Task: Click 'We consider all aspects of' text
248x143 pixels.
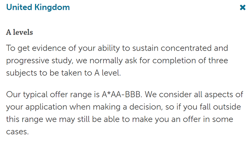Action: pos(194,95)
